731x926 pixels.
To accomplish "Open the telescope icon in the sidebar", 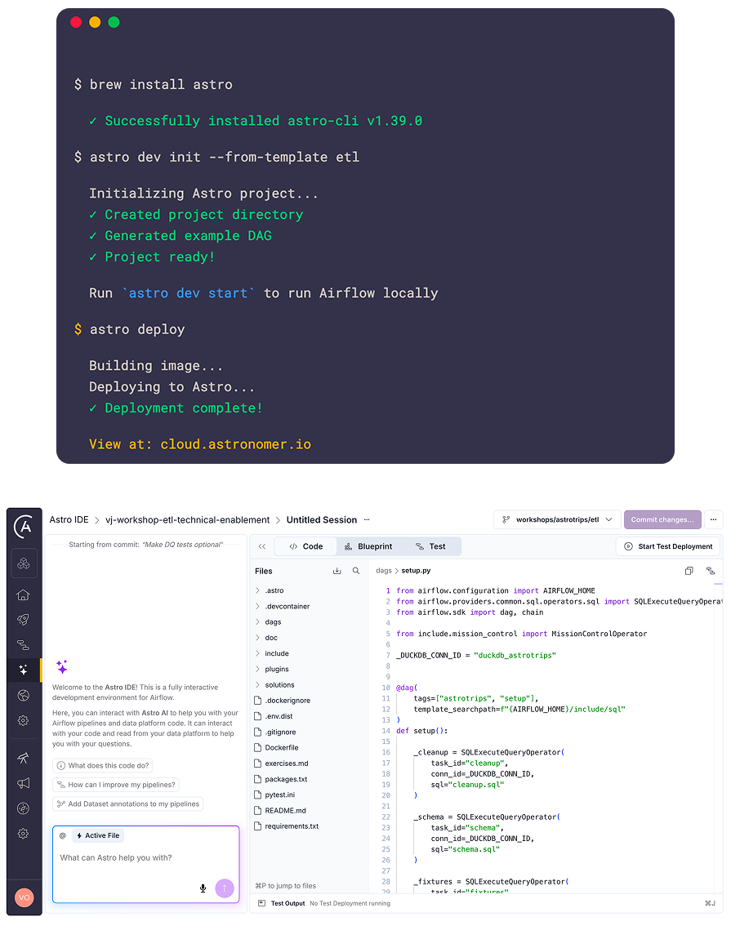I will 24,758.
